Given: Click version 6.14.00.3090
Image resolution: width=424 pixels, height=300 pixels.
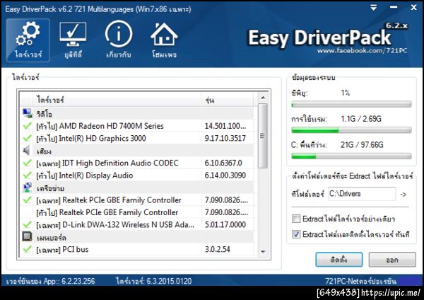Looking at the screenshot, I should pos(225,175).
